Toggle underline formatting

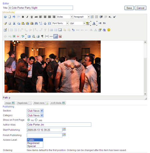(x=32, y=17)
